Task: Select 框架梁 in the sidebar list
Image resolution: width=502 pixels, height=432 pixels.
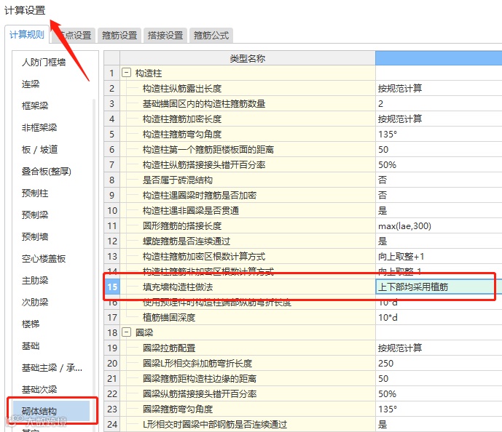Action: (x=35, y=105)
